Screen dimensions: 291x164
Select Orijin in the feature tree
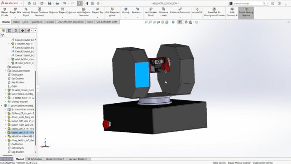(12, 86)
